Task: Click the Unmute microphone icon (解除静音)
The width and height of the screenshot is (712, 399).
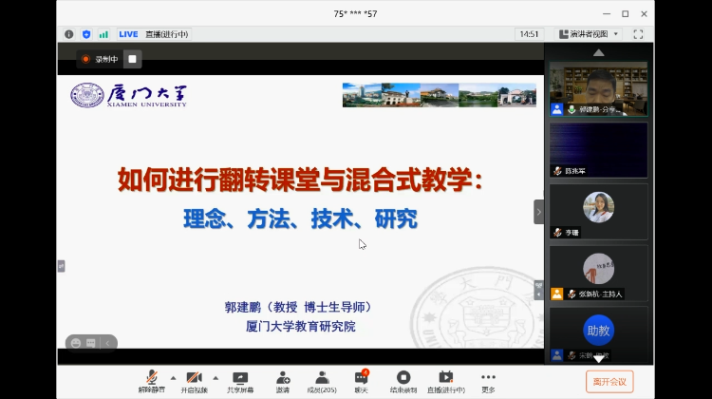Action: 151,378
